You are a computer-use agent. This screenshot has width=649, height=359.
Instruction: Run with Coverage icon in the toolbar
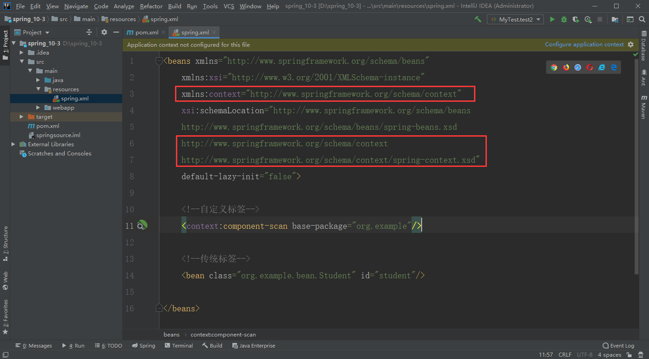pos(576,19)
